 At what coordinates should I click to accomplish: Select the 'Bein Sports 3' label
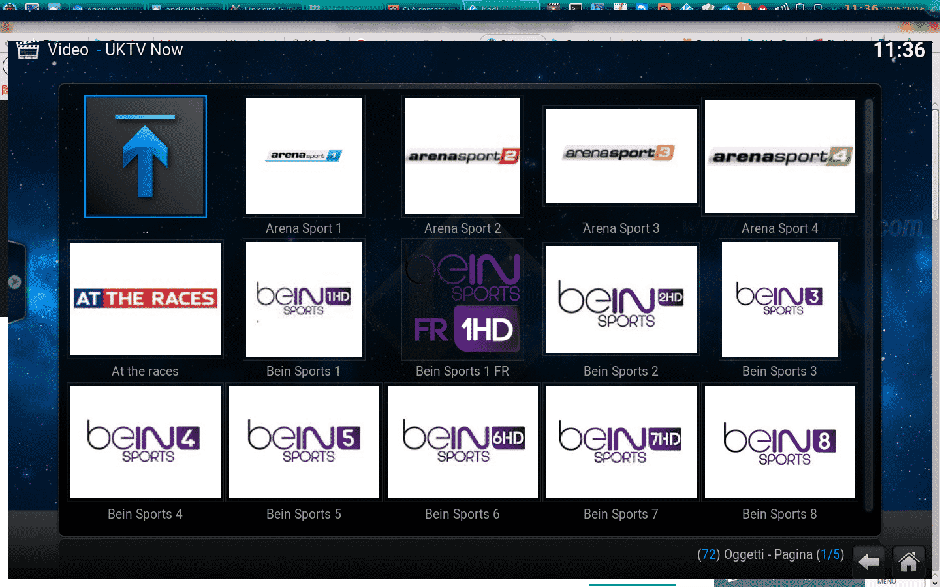pos(779,371)
